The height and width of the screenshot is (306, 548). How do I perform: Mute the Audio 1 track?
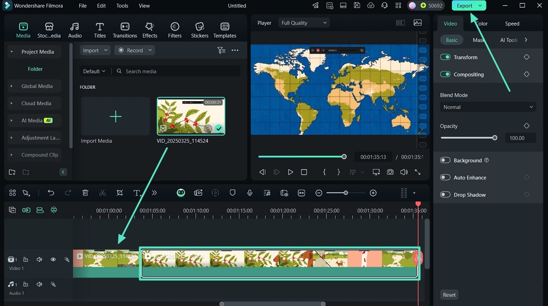[x=39, y=285]
